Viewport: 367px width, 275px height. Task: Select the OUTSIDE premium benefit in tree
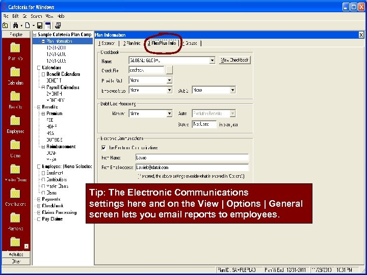pyautogui.click(x=55, y=140)
